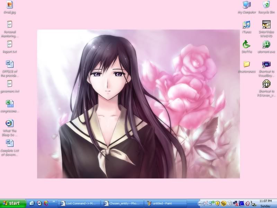
Task: Open red swirl tray icon
Action: click(x=247, y=203)
